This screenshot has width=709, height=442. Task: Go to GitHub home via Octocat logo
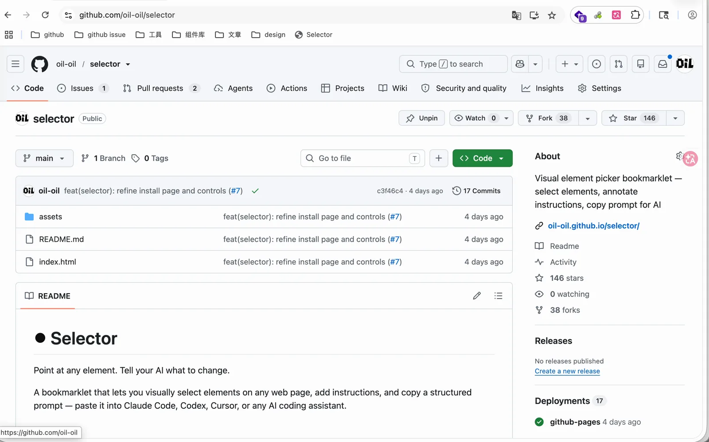[39, 64]
